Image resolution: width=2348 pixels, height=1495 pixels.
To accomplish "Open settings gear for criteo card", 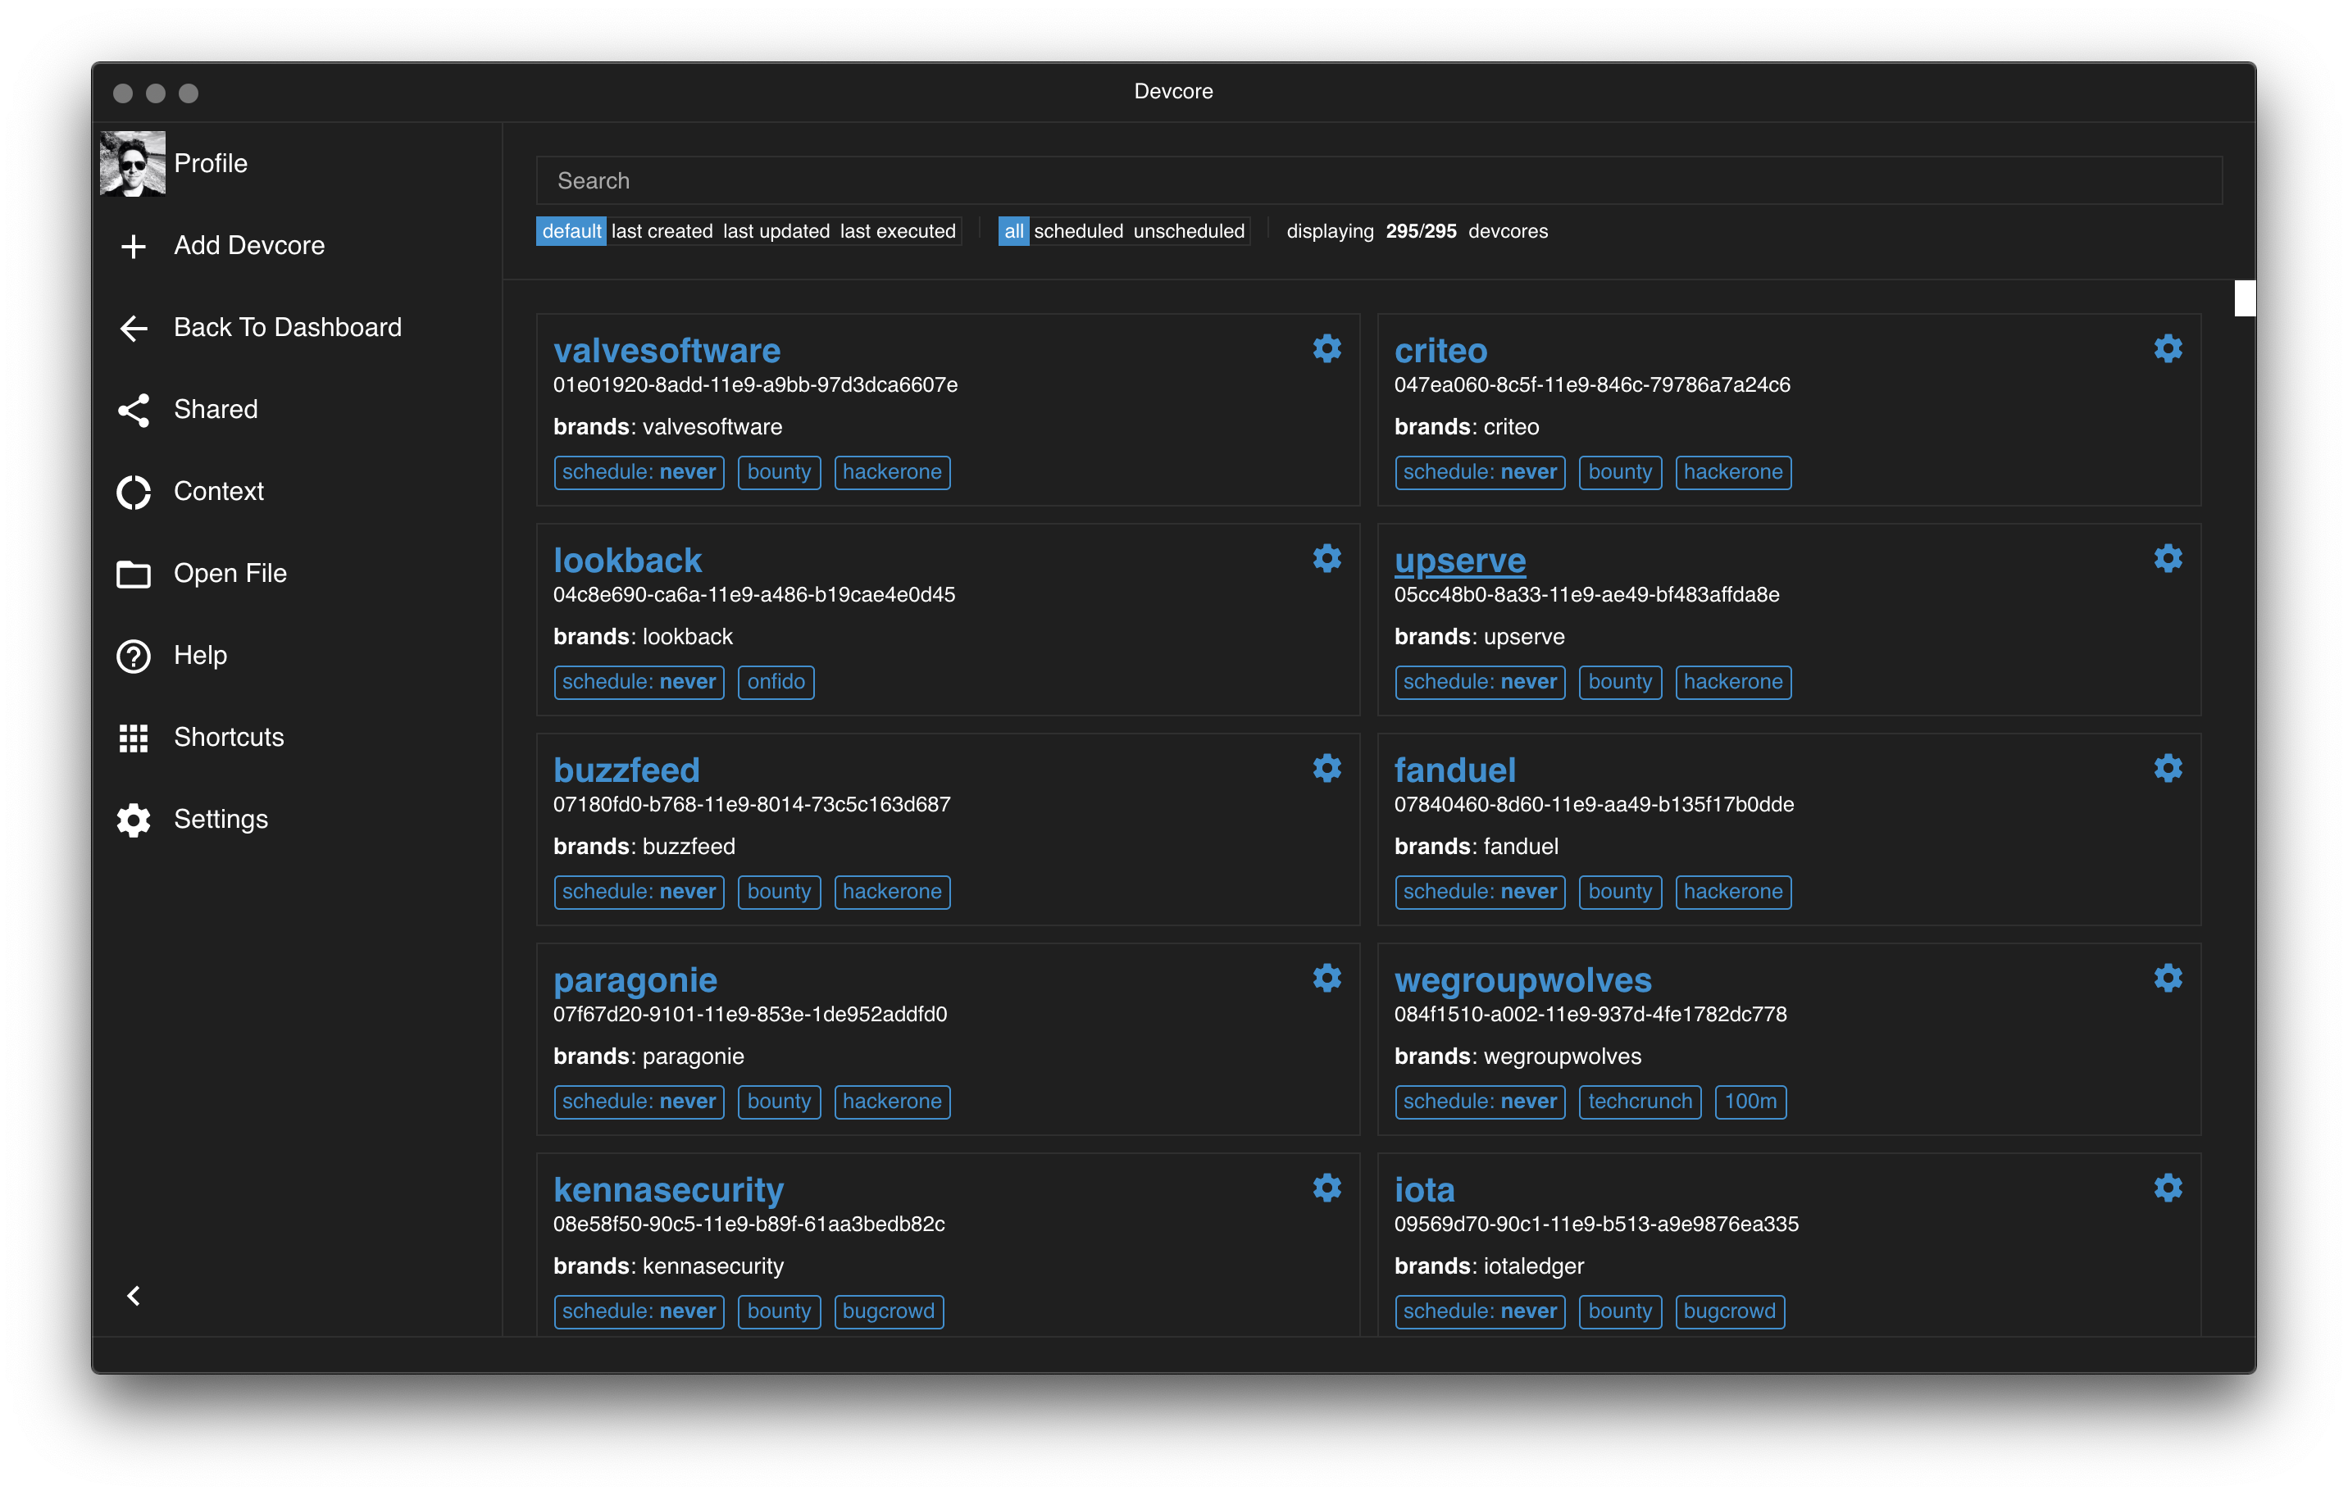I will click(2168, 349).
